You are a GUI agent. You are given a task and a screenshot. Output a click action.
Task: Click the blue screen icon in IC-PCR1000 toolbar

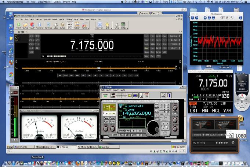click(x=135, y=96)
